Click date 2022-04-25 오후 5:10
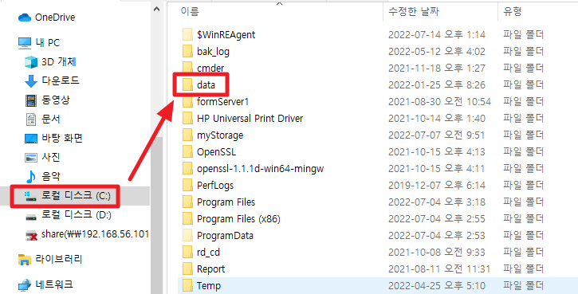The image size is (578, 294). tap(436, 285)
